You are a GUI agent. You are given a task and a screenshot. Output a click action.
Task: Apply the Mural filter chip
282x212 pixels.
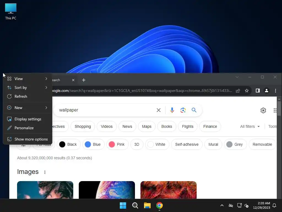(213, 144)
